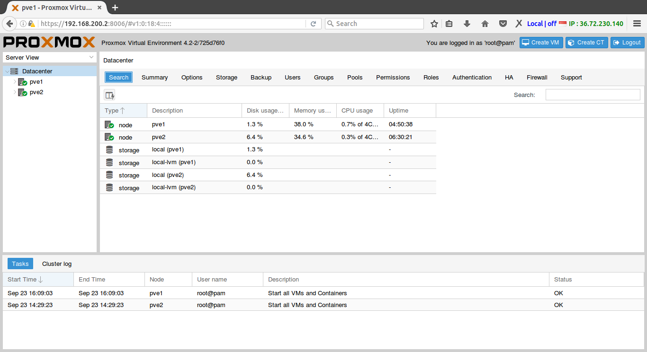Open the Options tab
The height and width of the screenshot is (352, 647).
click(192, 78)
